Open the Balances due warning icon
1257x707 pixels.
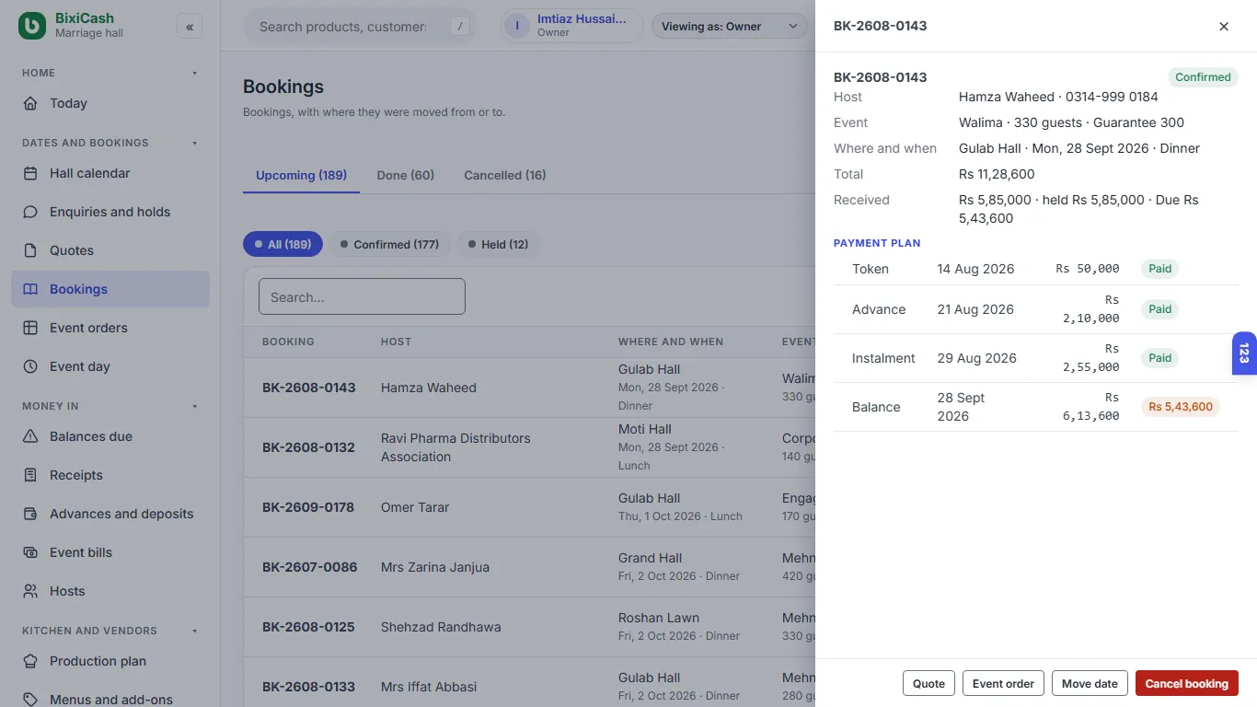coord(30,436)
